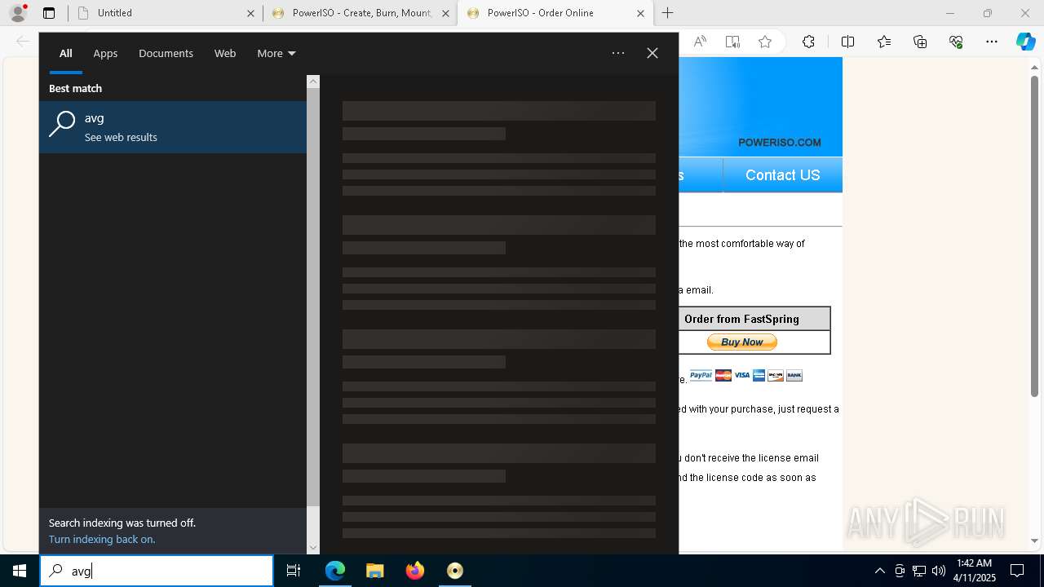Viewport: 1044px width, 587px height.
Task: Close the PowerISO - Order Online tab
Action: tap(640, 13)
